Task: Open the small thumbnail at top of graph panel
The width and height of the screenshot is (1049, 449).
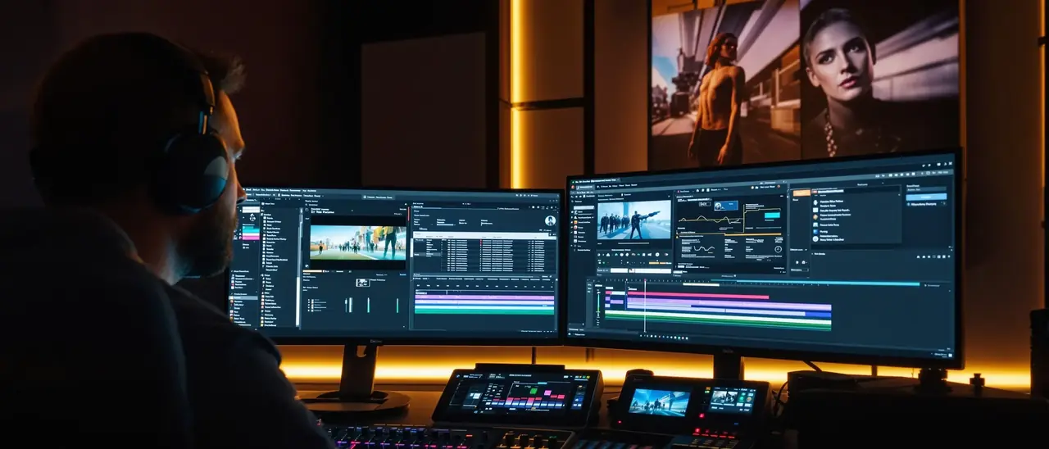Action: (x=726, y=206)
